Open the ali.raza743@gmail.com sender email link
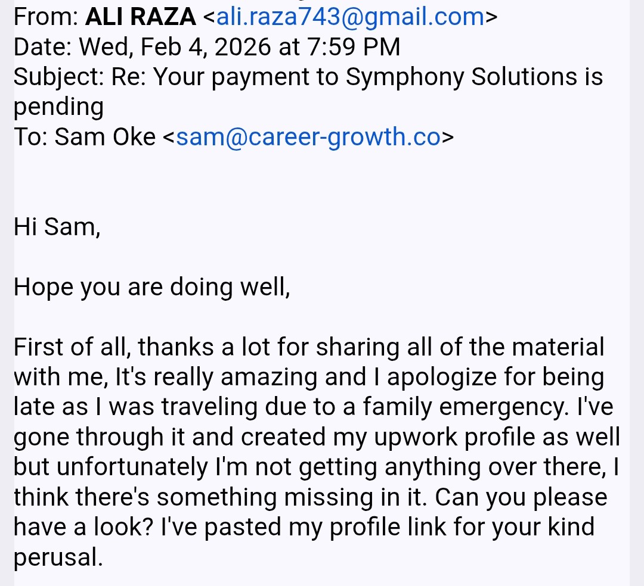Image resolution: width=644 pixels, height=586 pixels. point(351,17)
